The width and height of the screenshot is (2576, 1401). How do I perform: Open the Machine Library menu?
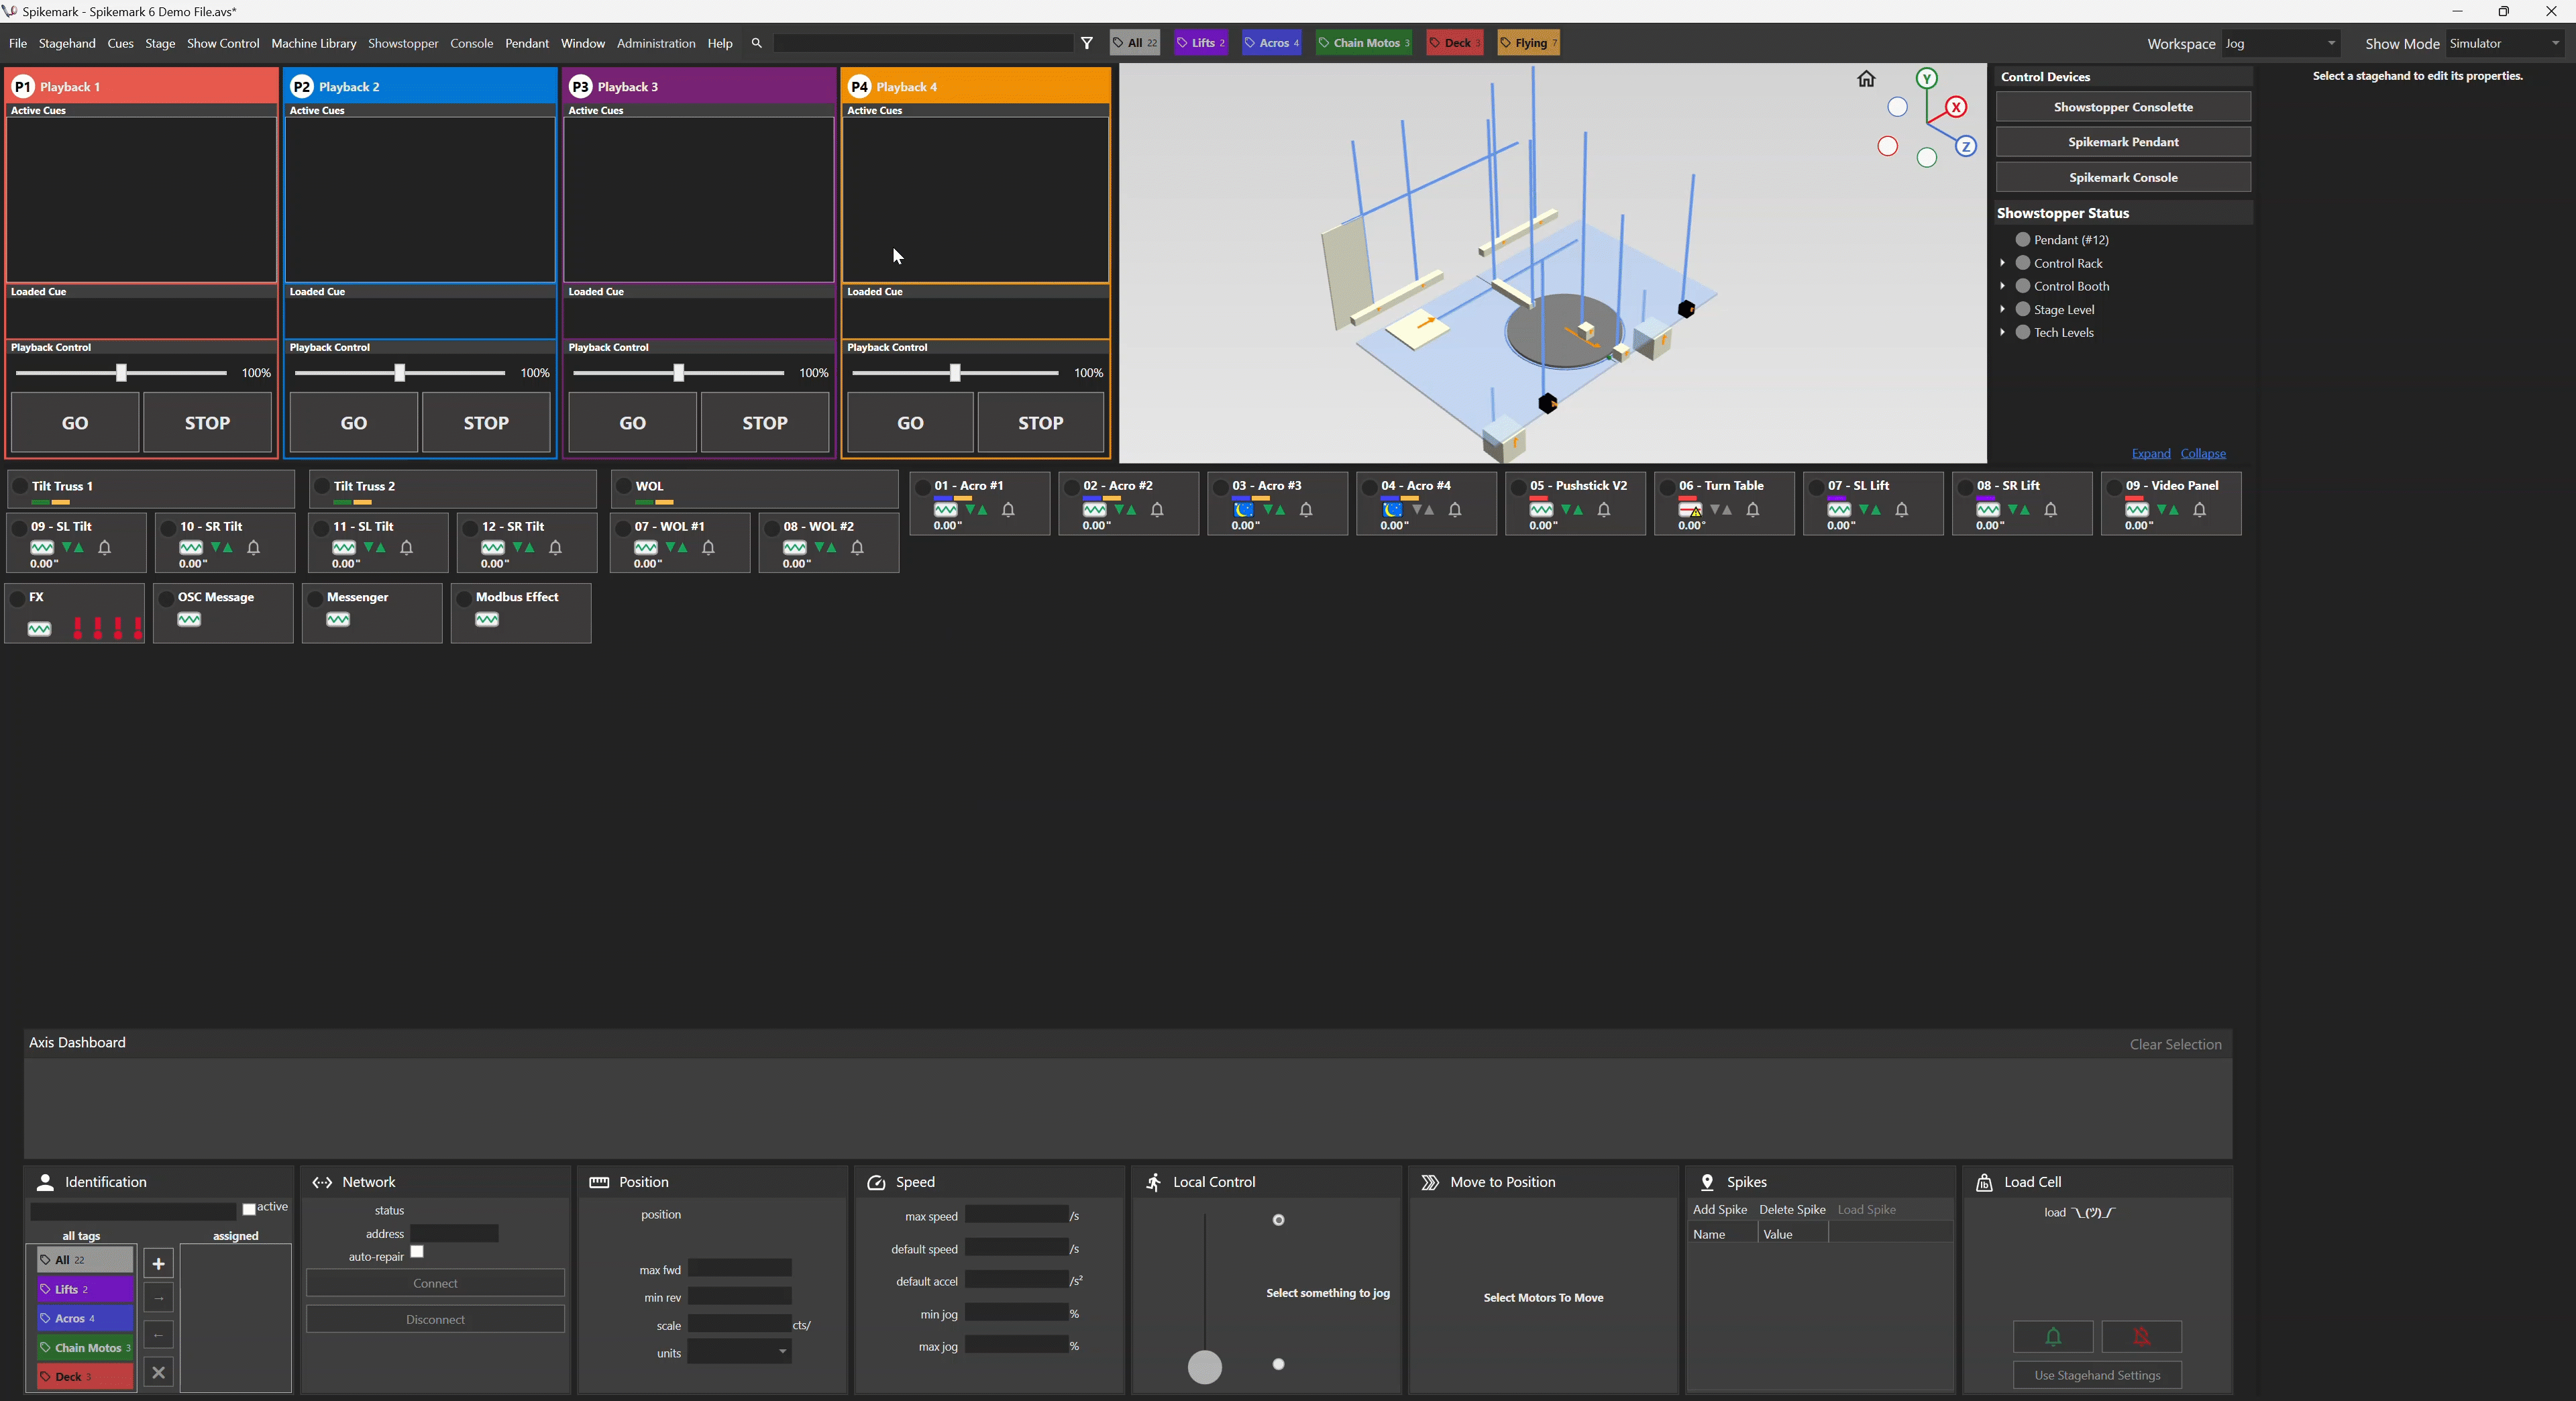(313, 43)
